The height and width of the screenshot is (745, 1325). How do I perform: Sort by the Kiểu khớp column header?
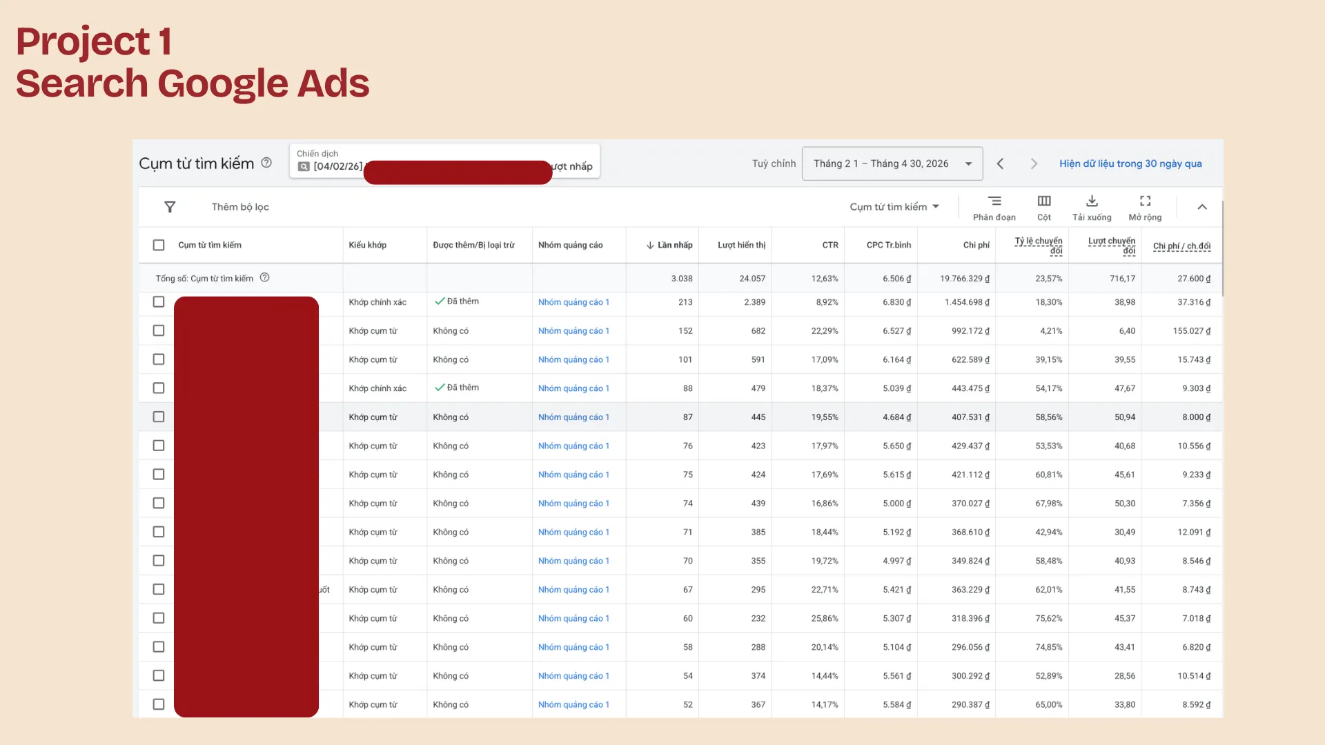tap(368, 245)
